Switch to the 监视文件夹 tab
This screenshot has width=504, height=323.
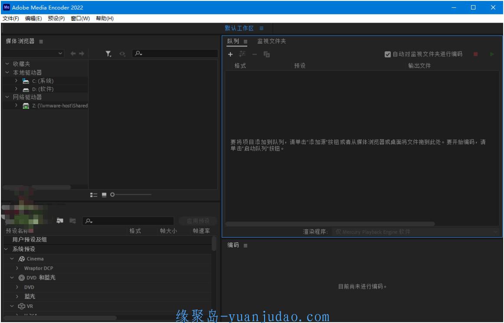(272, 41)
